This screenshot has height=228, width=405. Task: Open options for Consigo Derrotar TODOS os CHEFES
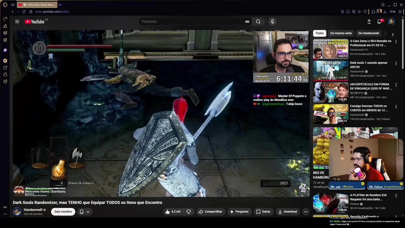396,107
